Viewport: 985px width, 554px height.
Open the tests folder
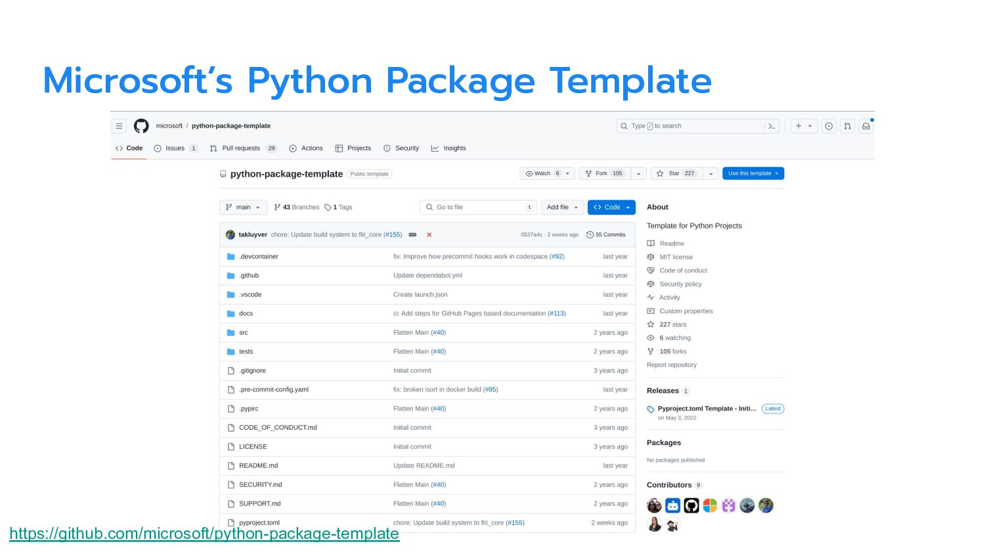(x=246, y=352)
